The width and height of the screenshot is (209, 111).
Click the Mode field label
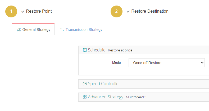point(116,63)
